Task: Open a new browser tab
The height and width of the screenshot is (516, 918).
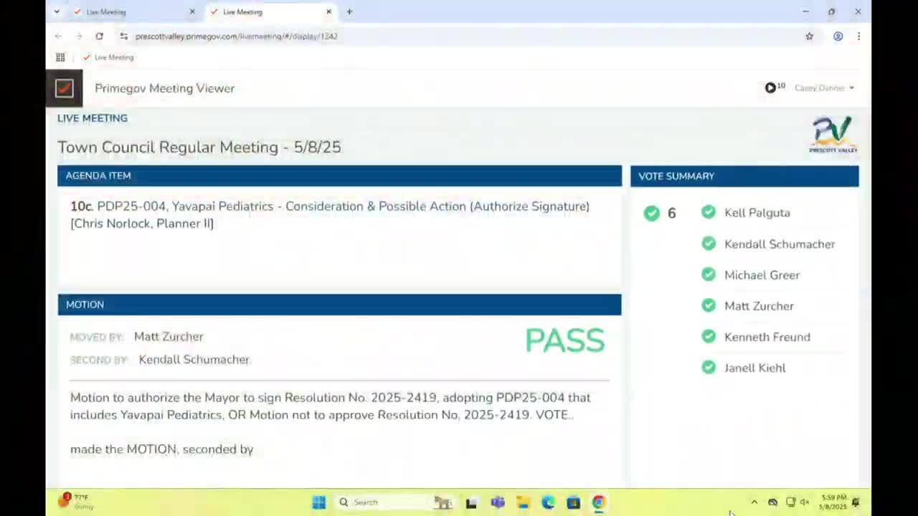Action: 349,11
